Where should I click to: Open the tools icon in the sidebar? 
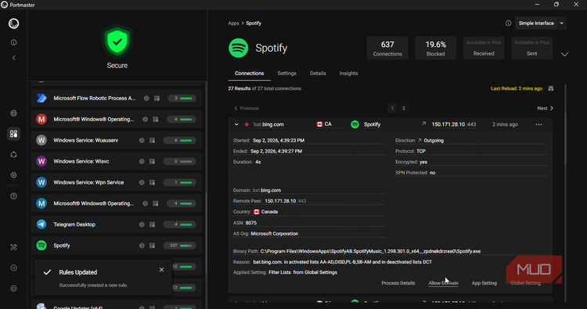pyautogui.click(x=14, y=247)
